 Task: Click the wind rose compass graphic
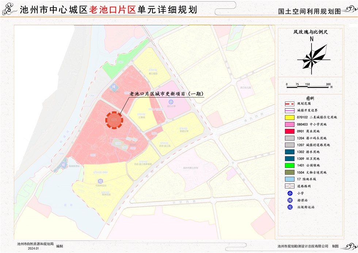click(311, 57)
